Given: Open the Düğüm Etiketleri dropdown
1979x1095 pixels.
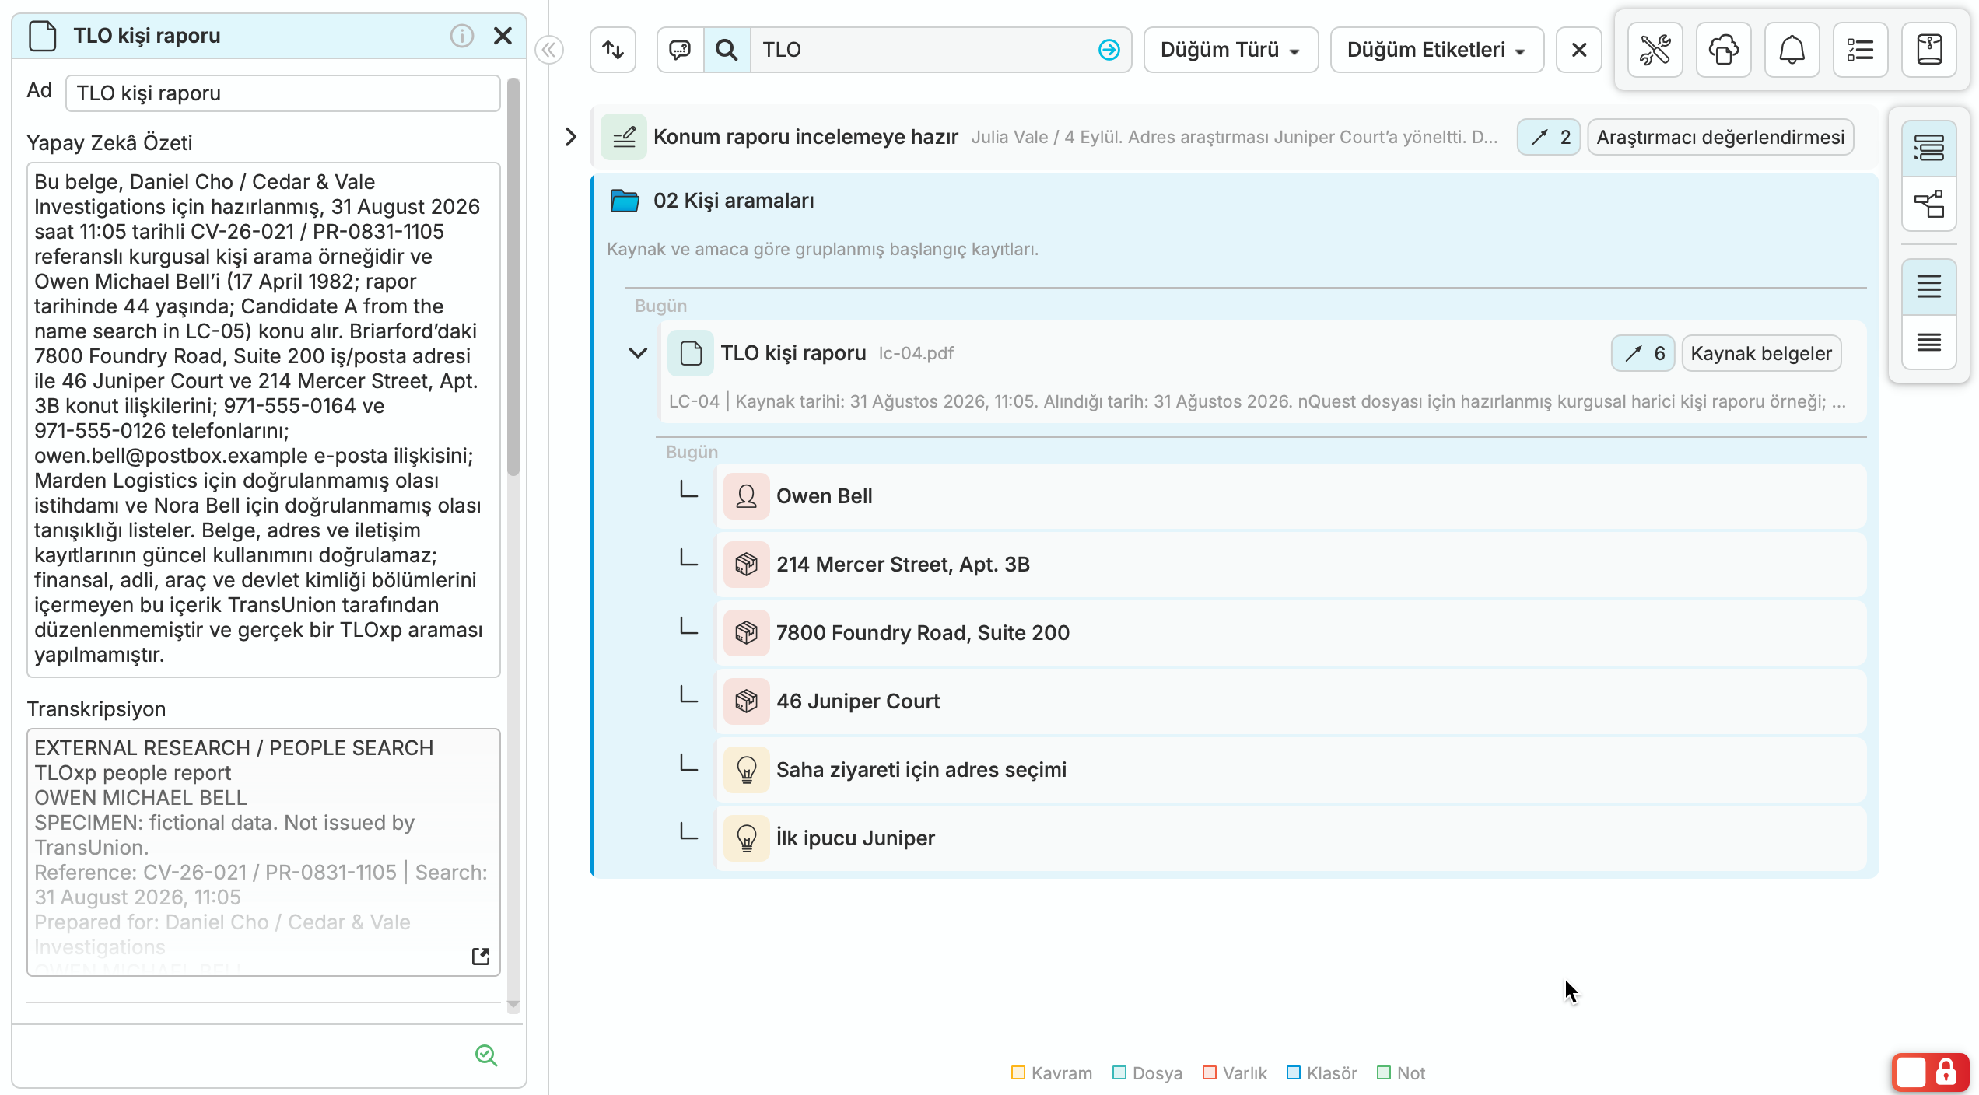Looking at the screenshot, I should (x=1437, y=50).
